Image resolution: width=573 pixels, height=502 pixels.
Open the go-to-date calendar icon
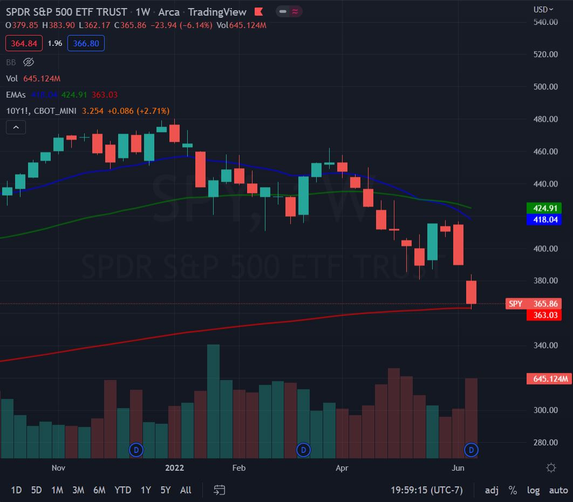pyautogui.click(x=219, y=490)
